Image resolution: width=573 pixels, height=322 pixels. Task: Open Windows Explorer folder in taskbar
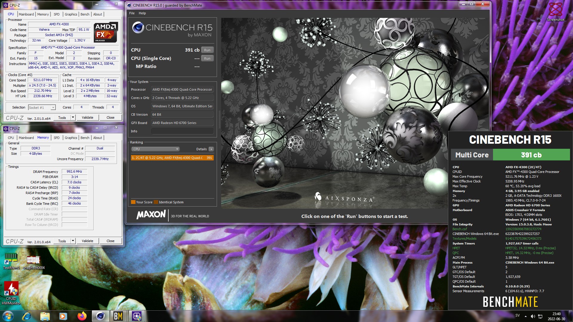tap(45, 316)
